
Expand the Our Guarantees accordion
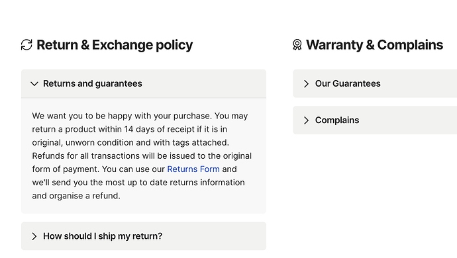point(375,83)
